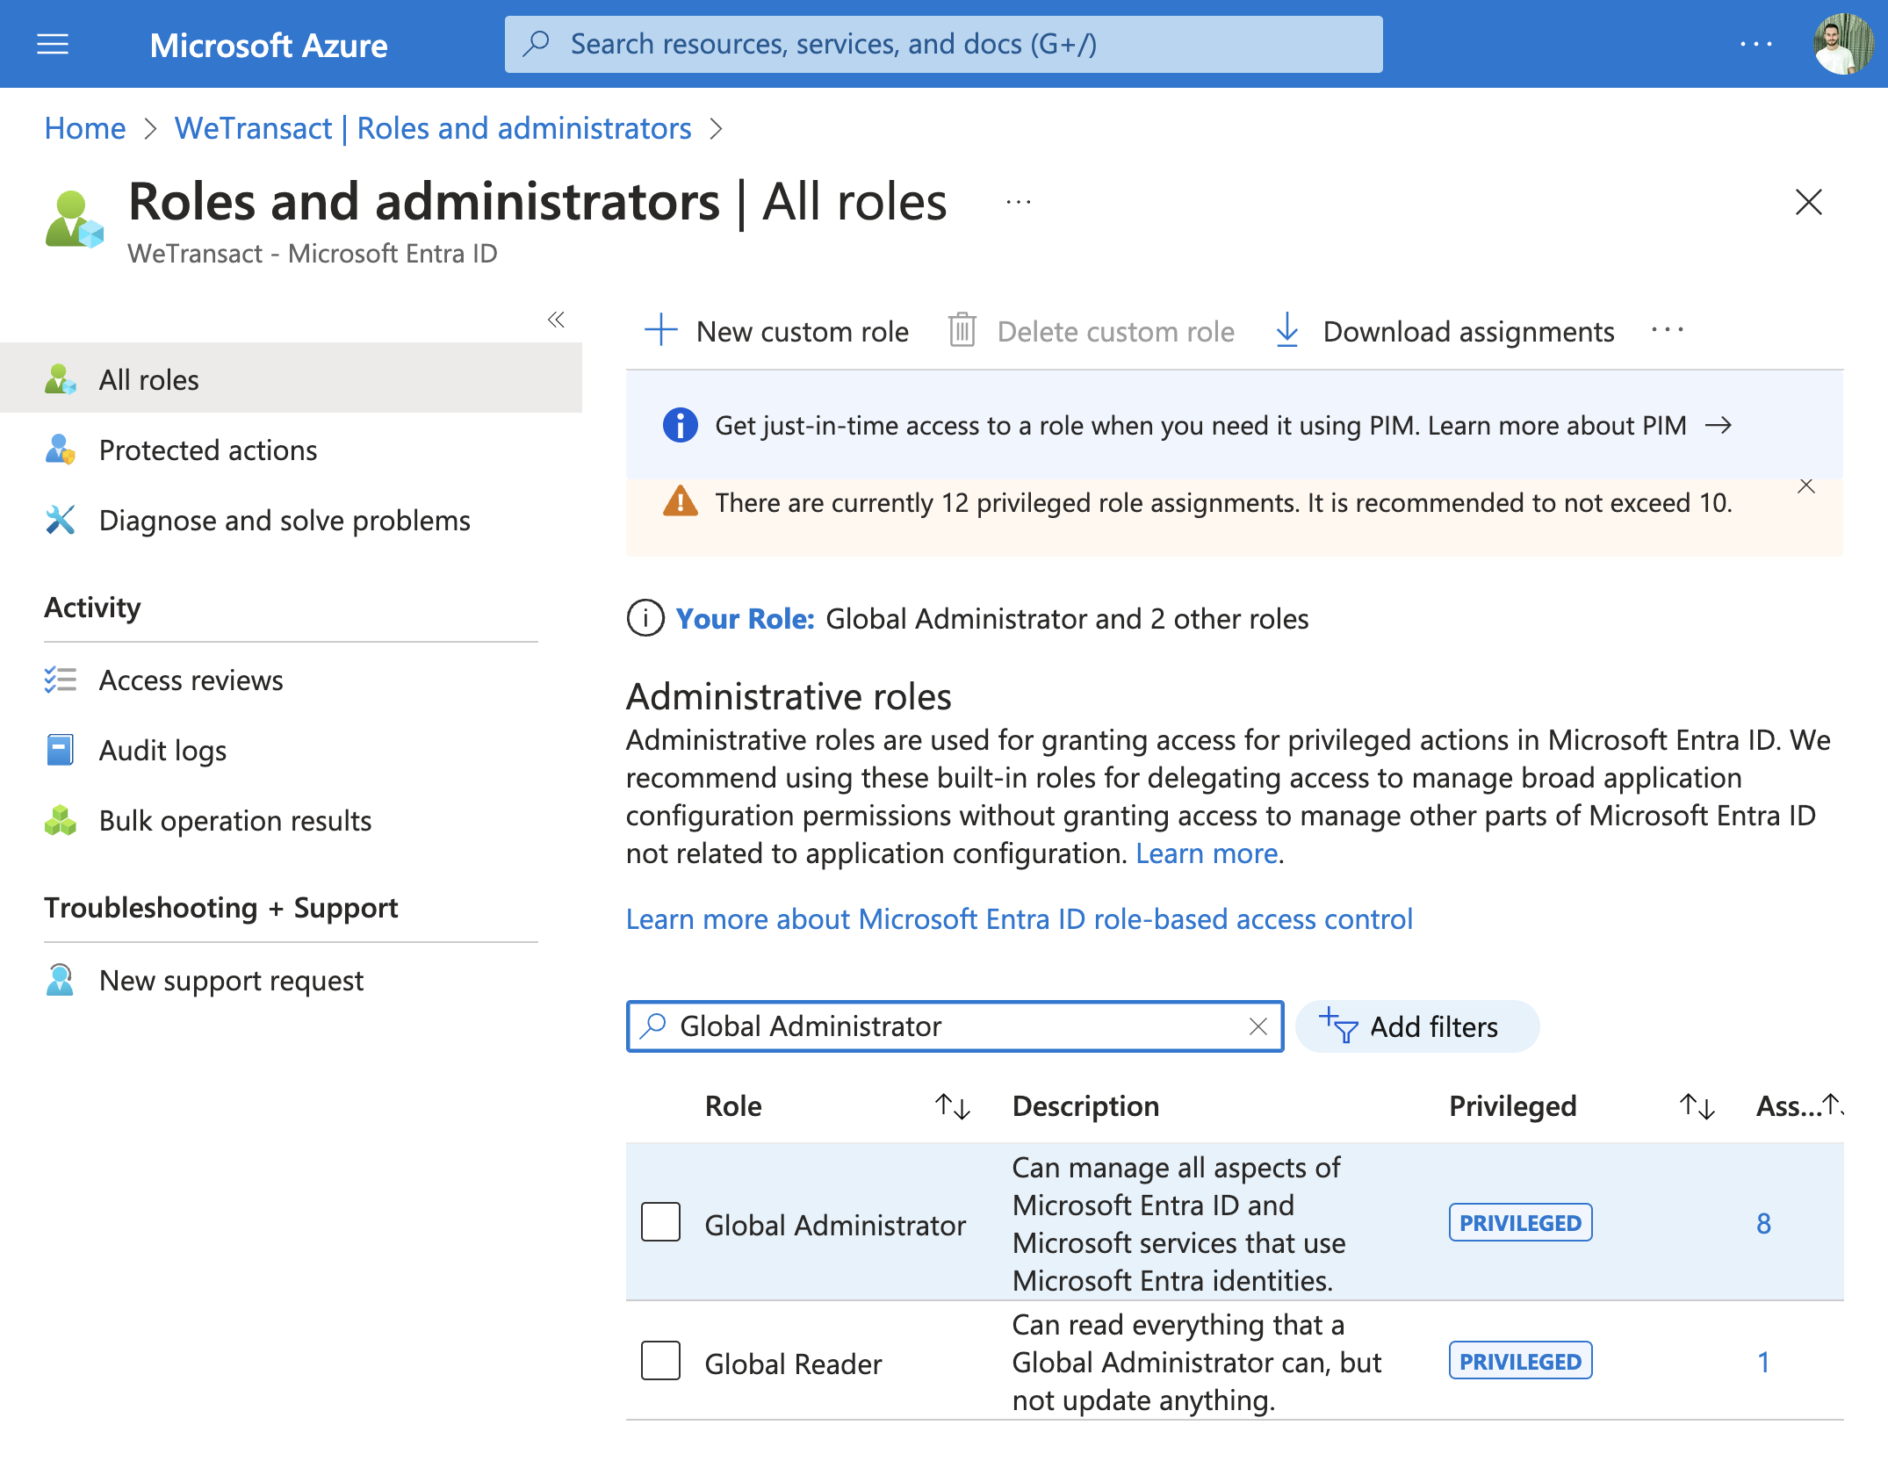This screenshot has height=1461, width=1888.
Task: Open Global Reader role name
Action: 793,1364
